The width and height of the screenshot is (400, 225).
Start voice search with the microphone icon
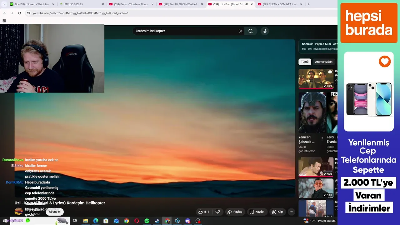pyautogui.click(x=265, y=31)
